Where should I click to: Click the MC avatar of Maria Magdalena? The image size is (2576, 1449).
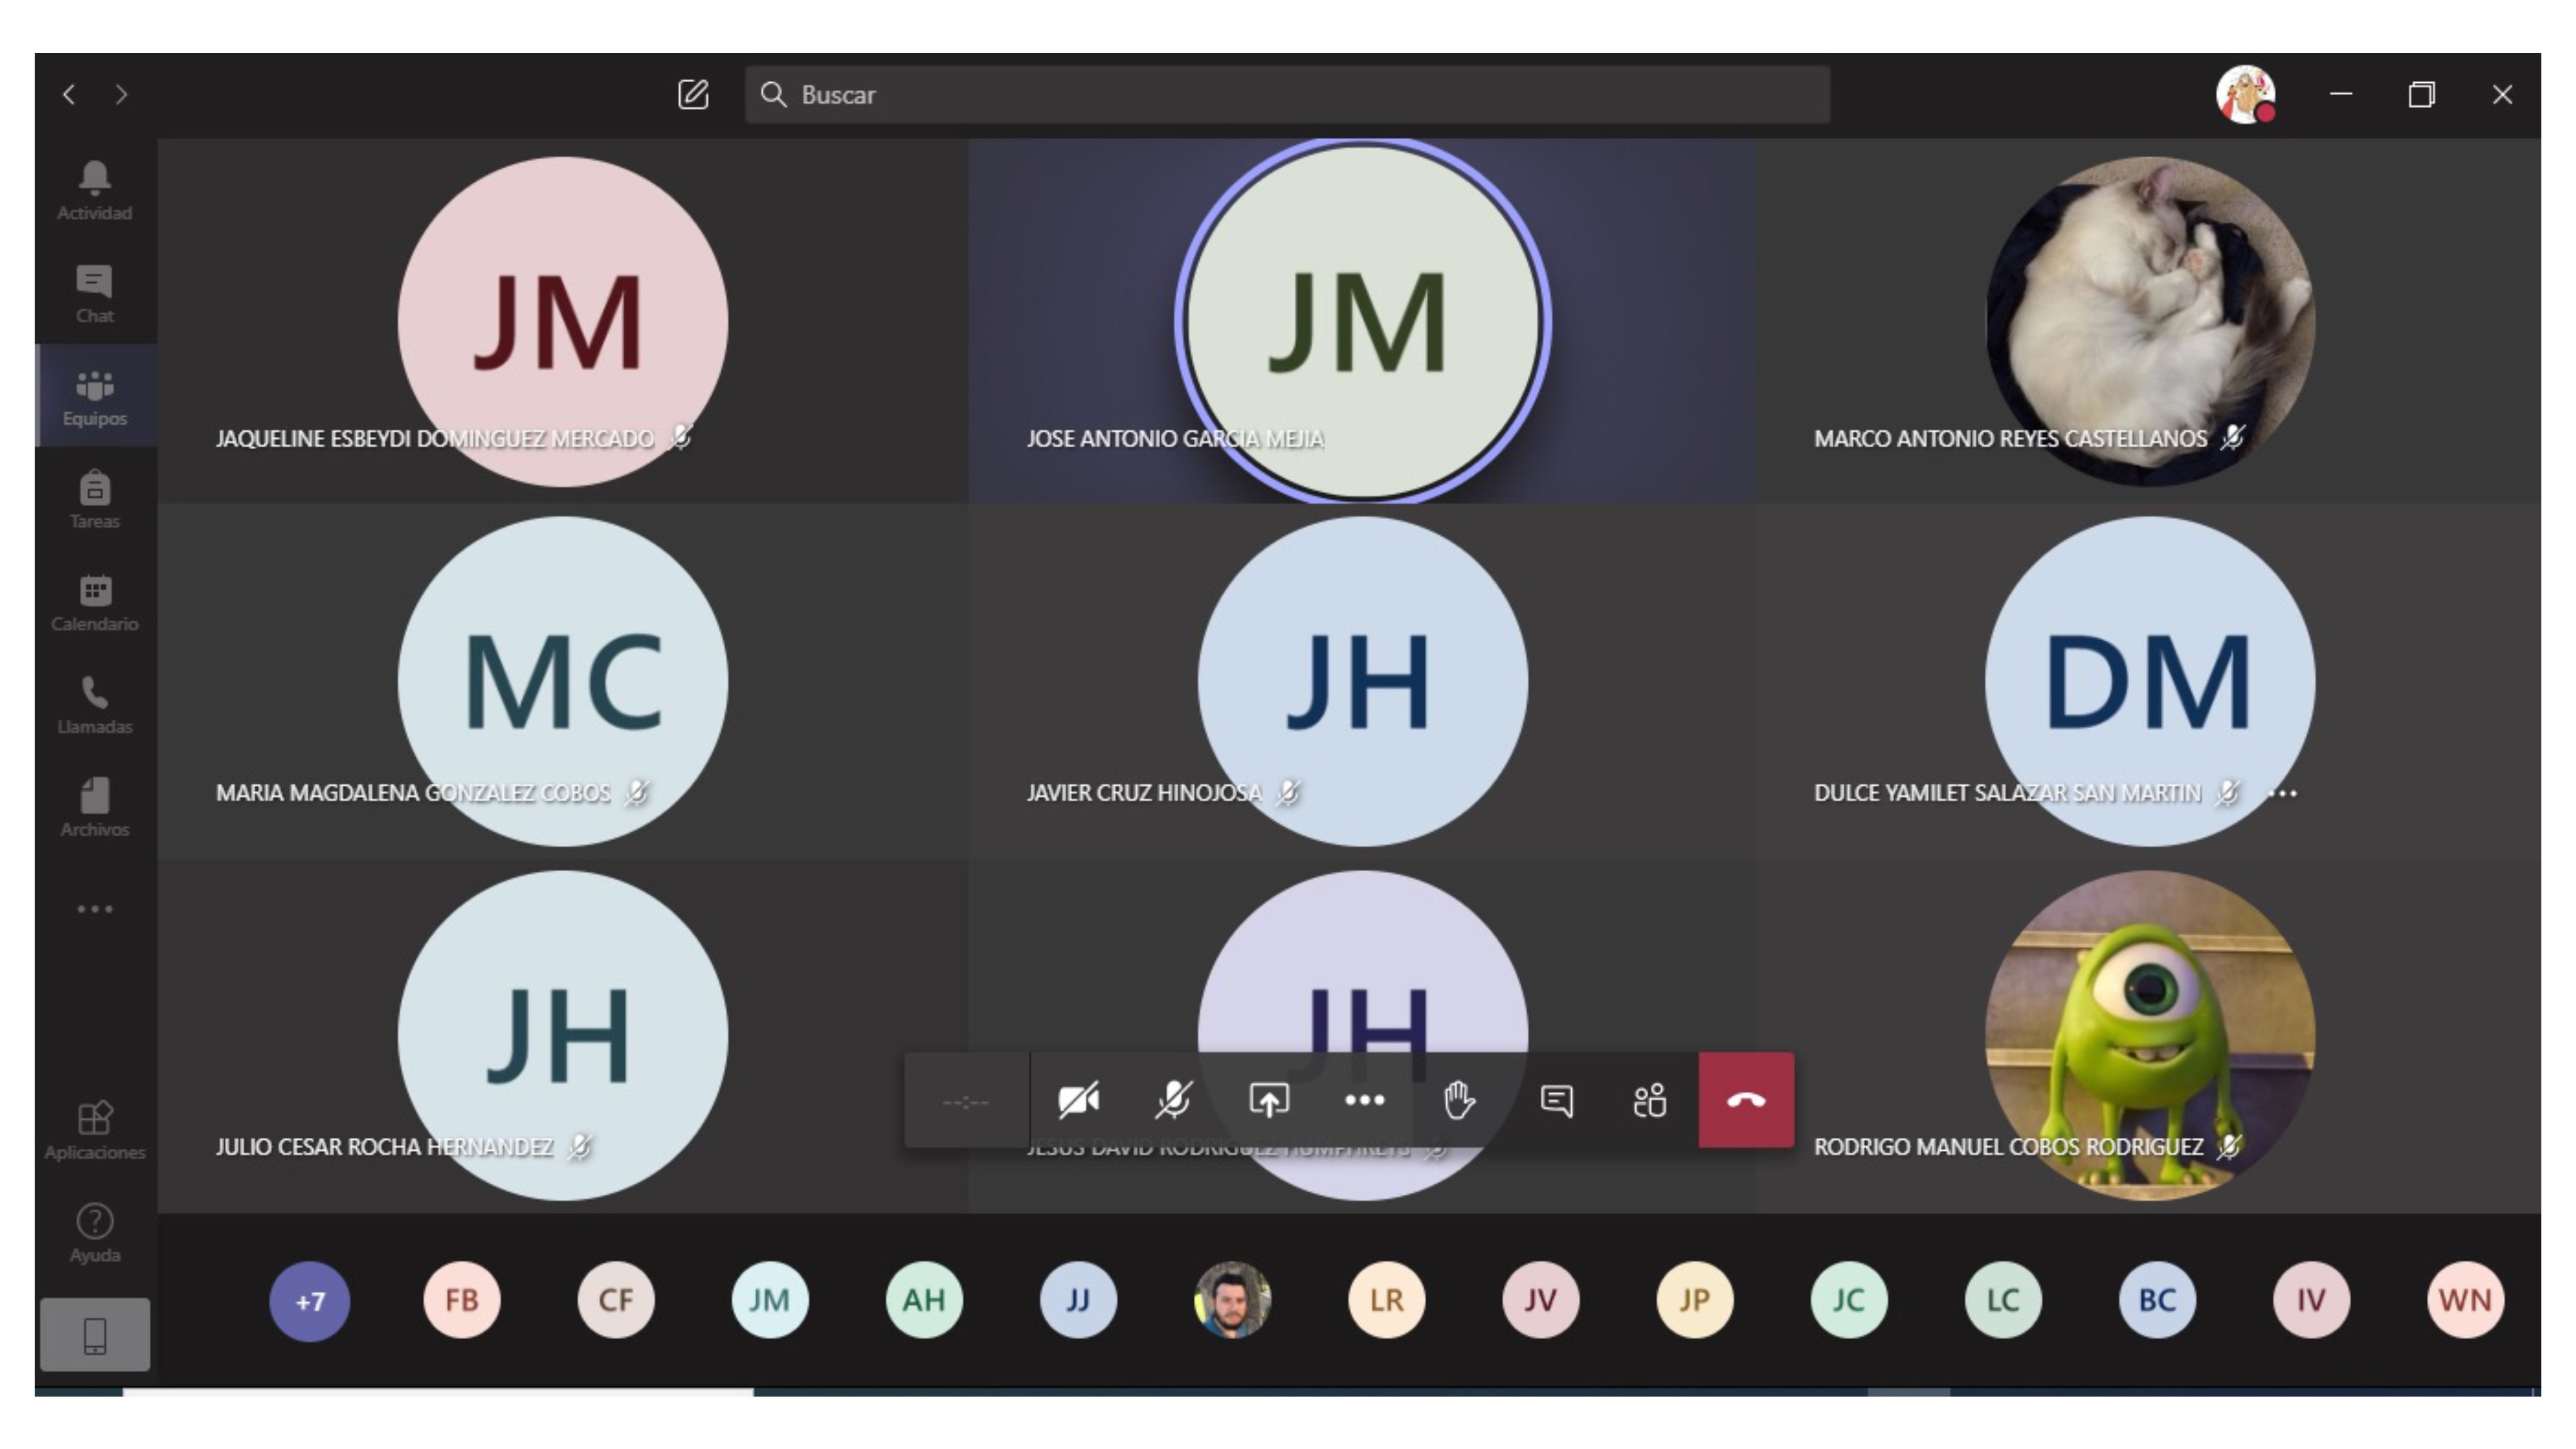click(x=563, y=681)
